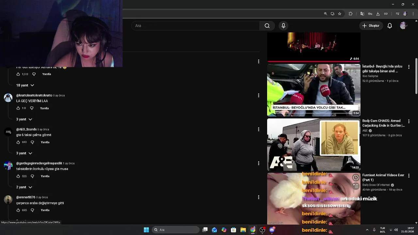Like the AEO_Sounds comment
The height and width of the screenshot is (235, 418).
click(x=18, y=142)
